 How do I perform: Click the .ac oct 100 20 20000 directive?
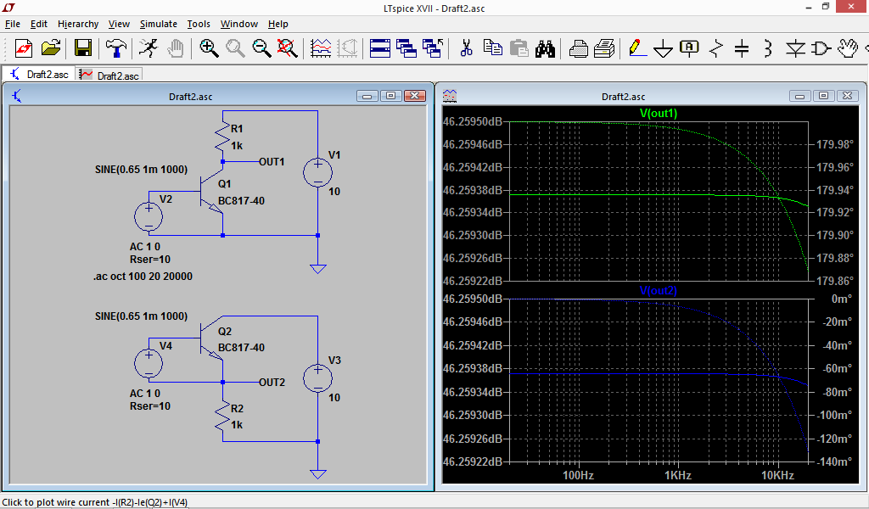point(143,277)
